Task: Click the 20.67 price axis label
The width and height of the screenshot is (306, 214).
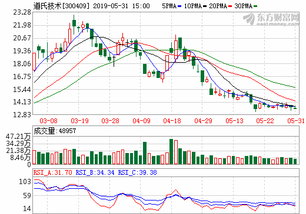Action: (x=22, y=38)
